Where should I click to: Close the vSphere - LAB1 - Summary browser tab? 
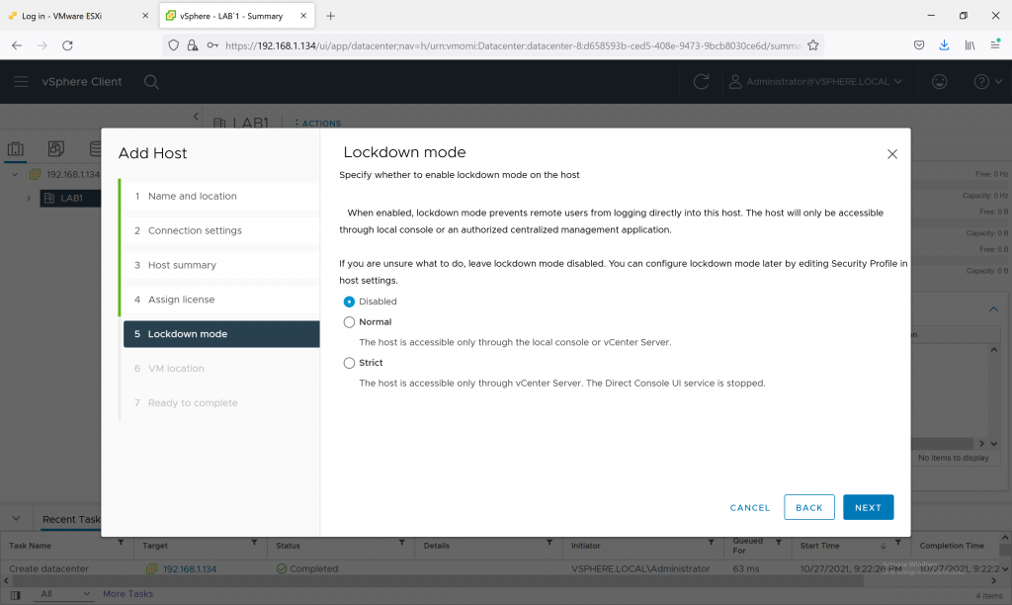(303, 16)
